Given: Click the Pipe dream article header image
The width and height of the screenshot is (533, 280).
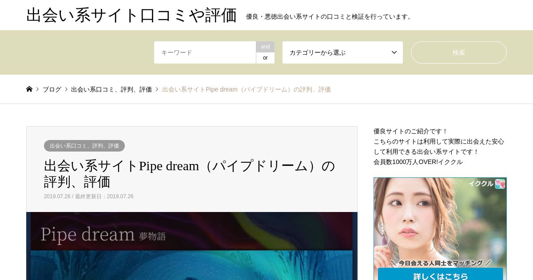Looking at the screenshot, I should tap(192, 246).
